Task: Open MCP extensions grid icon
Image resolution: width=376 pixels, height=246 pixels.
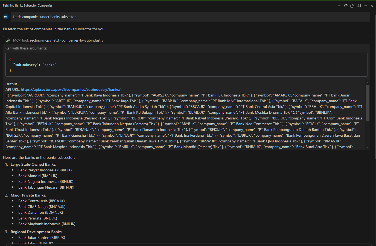Action: tap(352, 6)
